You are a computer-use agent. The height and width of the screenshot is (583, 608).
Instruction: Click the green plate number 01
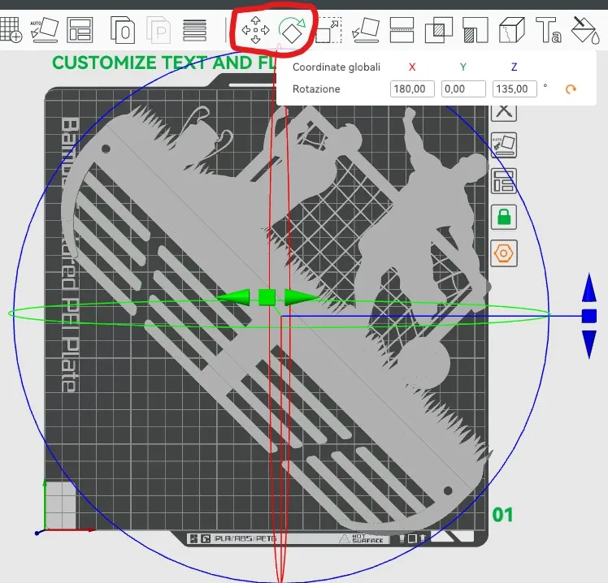point(502,515)
